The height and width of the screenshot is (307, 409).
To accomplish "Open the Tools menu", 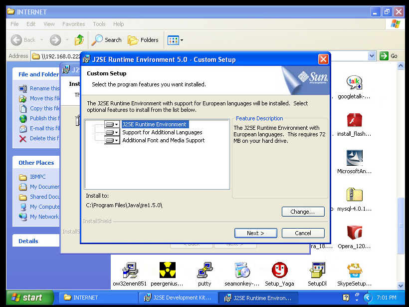I will coord(99,24).
